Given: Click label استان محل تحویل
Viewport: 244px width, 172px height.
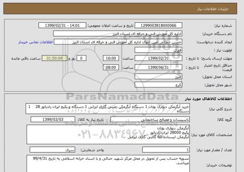Looking at the screenshot, I should [x=217, y=77].
